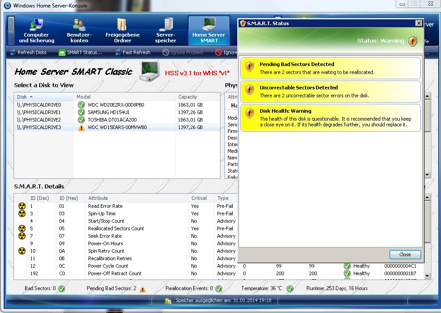Screen dimensions: 441x313
Task: Click the S.M.A.R.T. Details scrollbar down arrow
Action: 427,276
